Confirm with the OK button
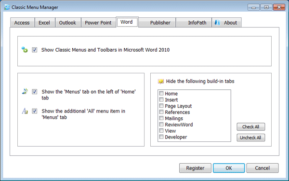The width and height of the screenshot is (289, 181). (229, 168)
